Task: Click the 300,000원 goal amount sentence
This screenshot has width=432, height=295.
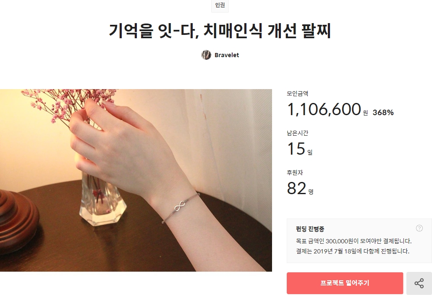Action: click(x=354, y=241)
